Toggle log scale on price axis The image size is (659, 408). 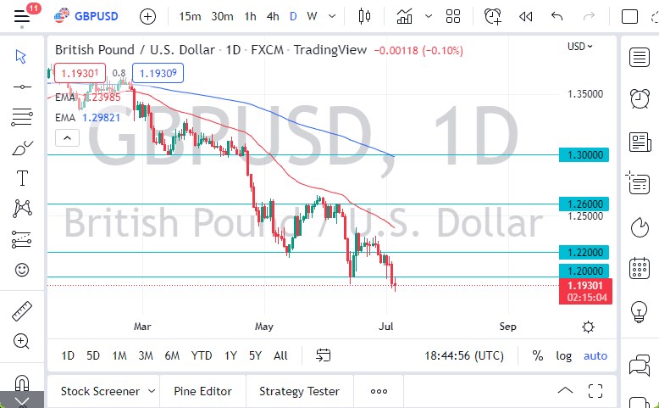click(x=563, y=355)
